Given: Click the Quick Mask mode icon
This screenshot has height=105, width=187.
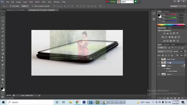Looking at the screenshot, I should tap(3, 93).
